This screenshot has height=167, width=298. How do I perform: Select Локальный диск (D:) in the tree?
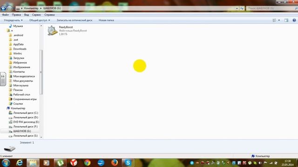(26, 117)
